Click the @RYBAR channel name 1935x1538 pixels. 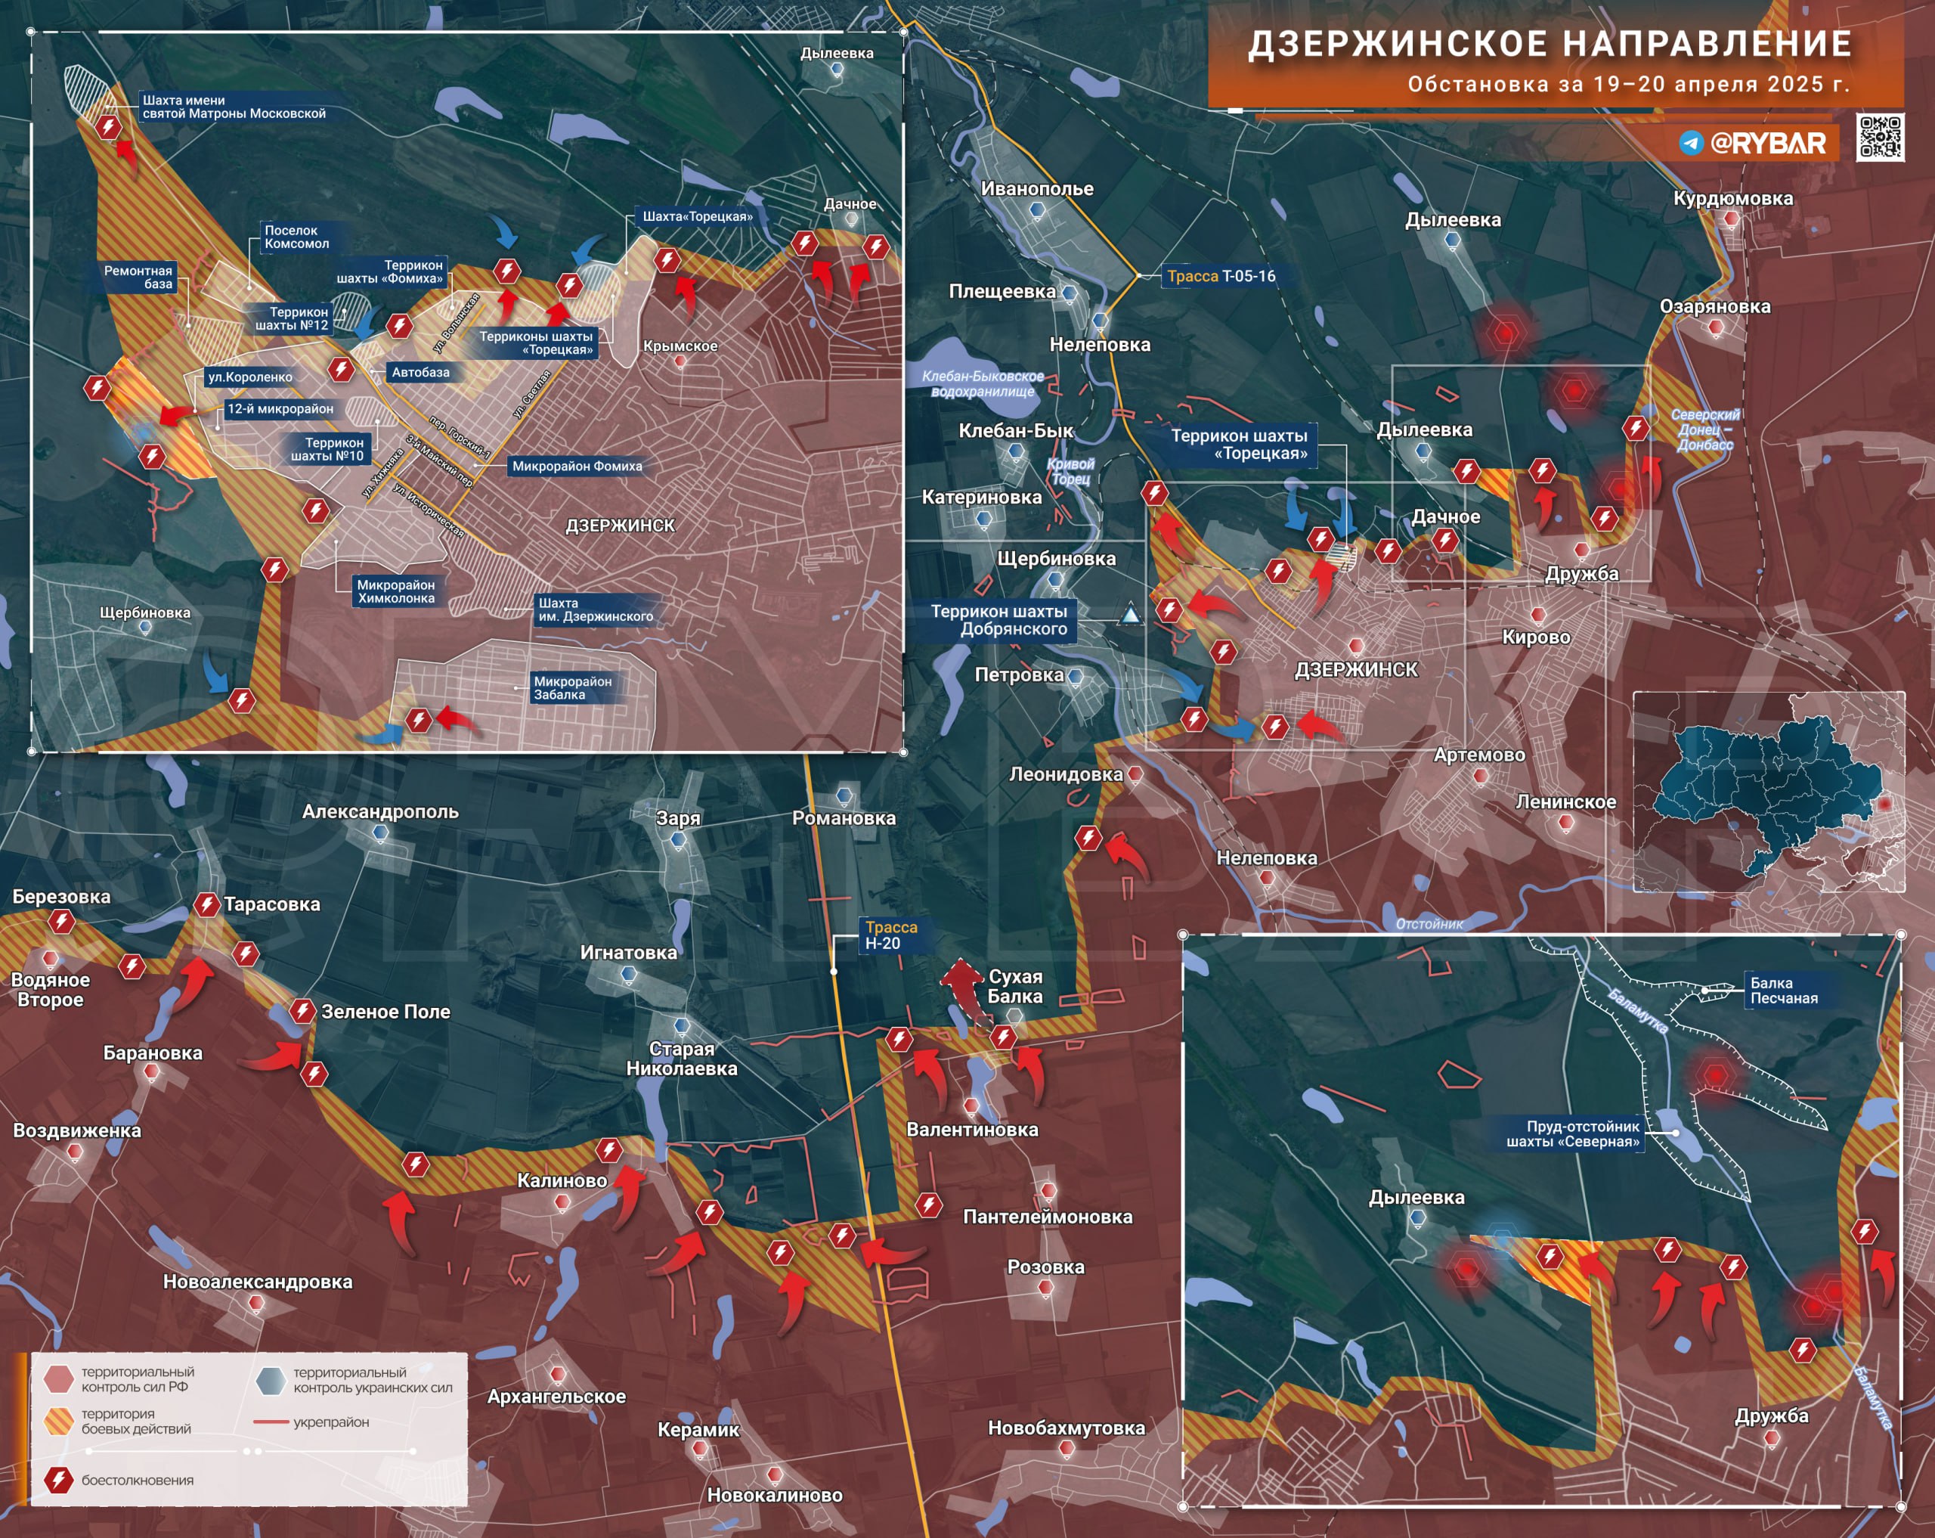click(x=1767, y=143)
